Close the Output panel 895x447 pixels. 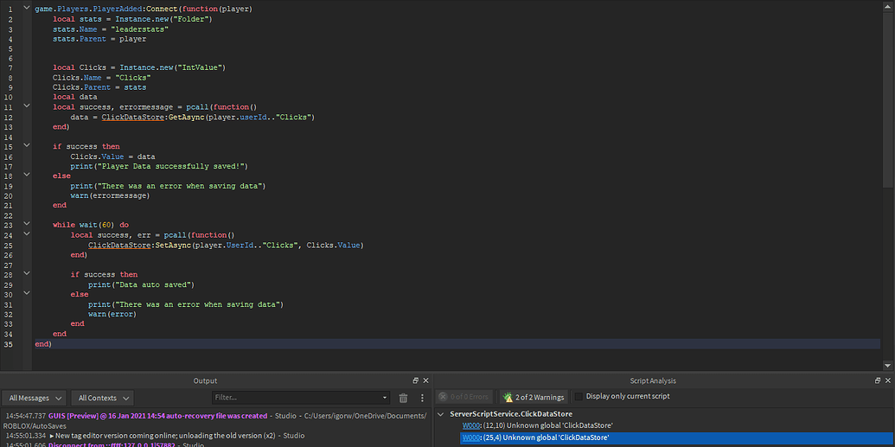click(x=425, y=380)
